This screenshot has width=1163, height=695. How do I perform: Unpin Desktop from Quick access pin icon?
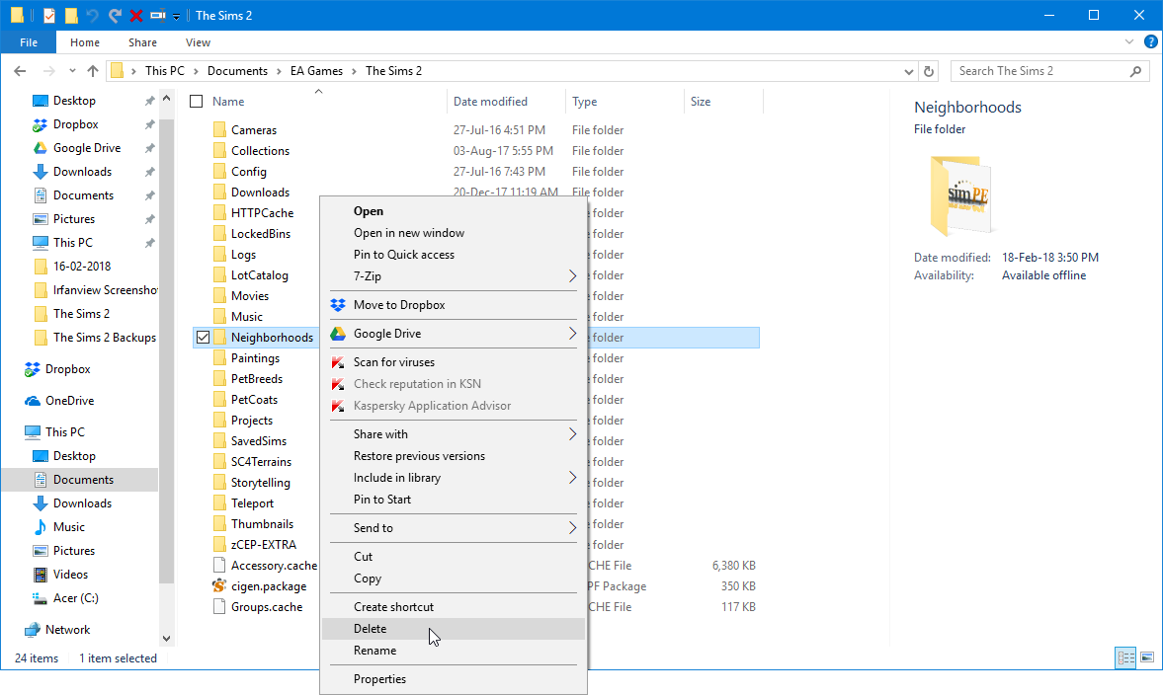point(149,101)
